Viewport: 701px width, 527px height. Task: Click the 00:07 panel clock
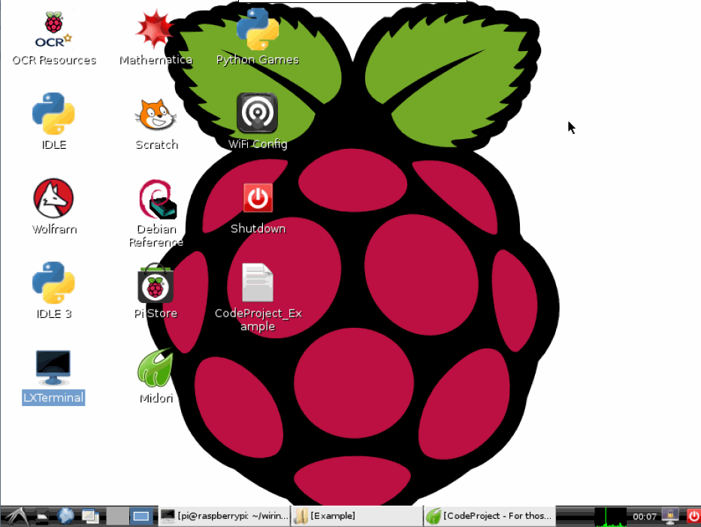644,516
